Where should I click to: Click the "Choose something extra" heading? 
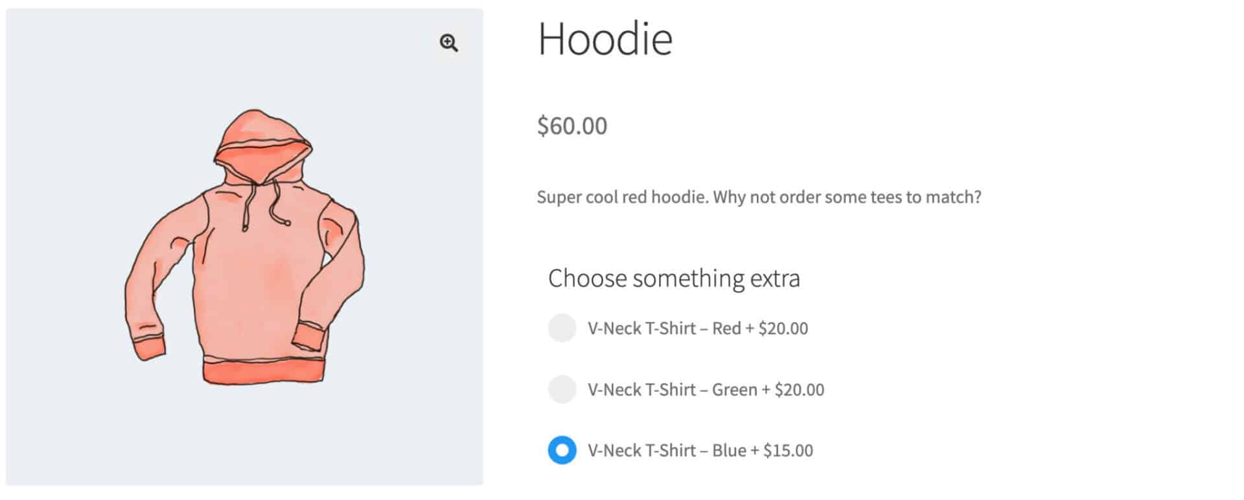pos(674,279)
